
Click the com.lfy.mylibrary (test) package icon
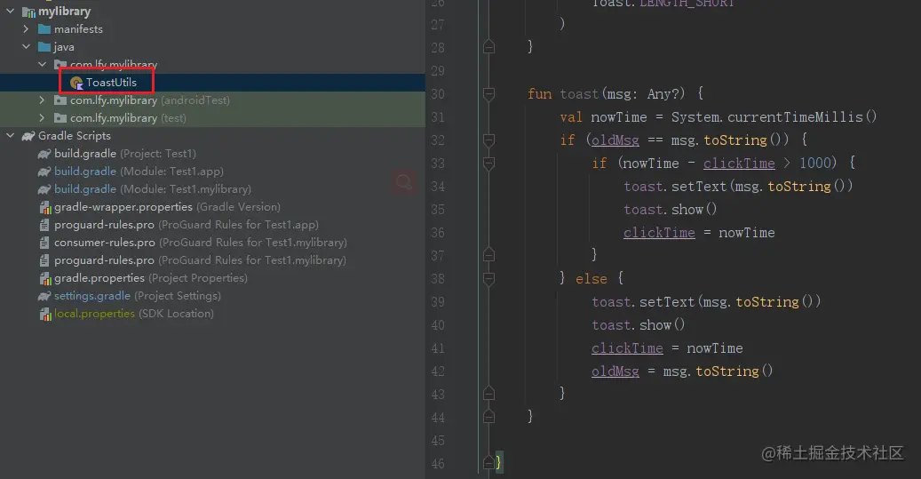tap(60, 117)
